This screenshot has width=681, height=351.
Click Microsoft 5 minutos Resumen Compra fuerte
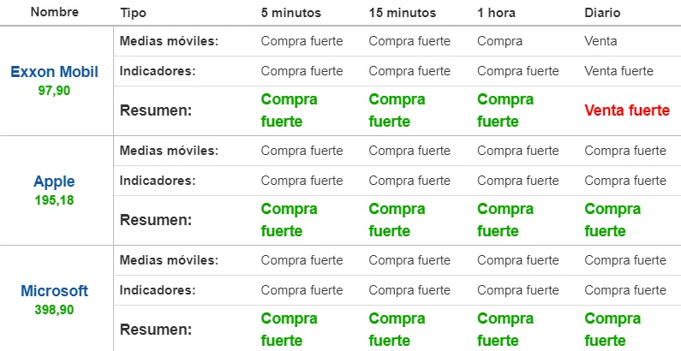[290, 330]
